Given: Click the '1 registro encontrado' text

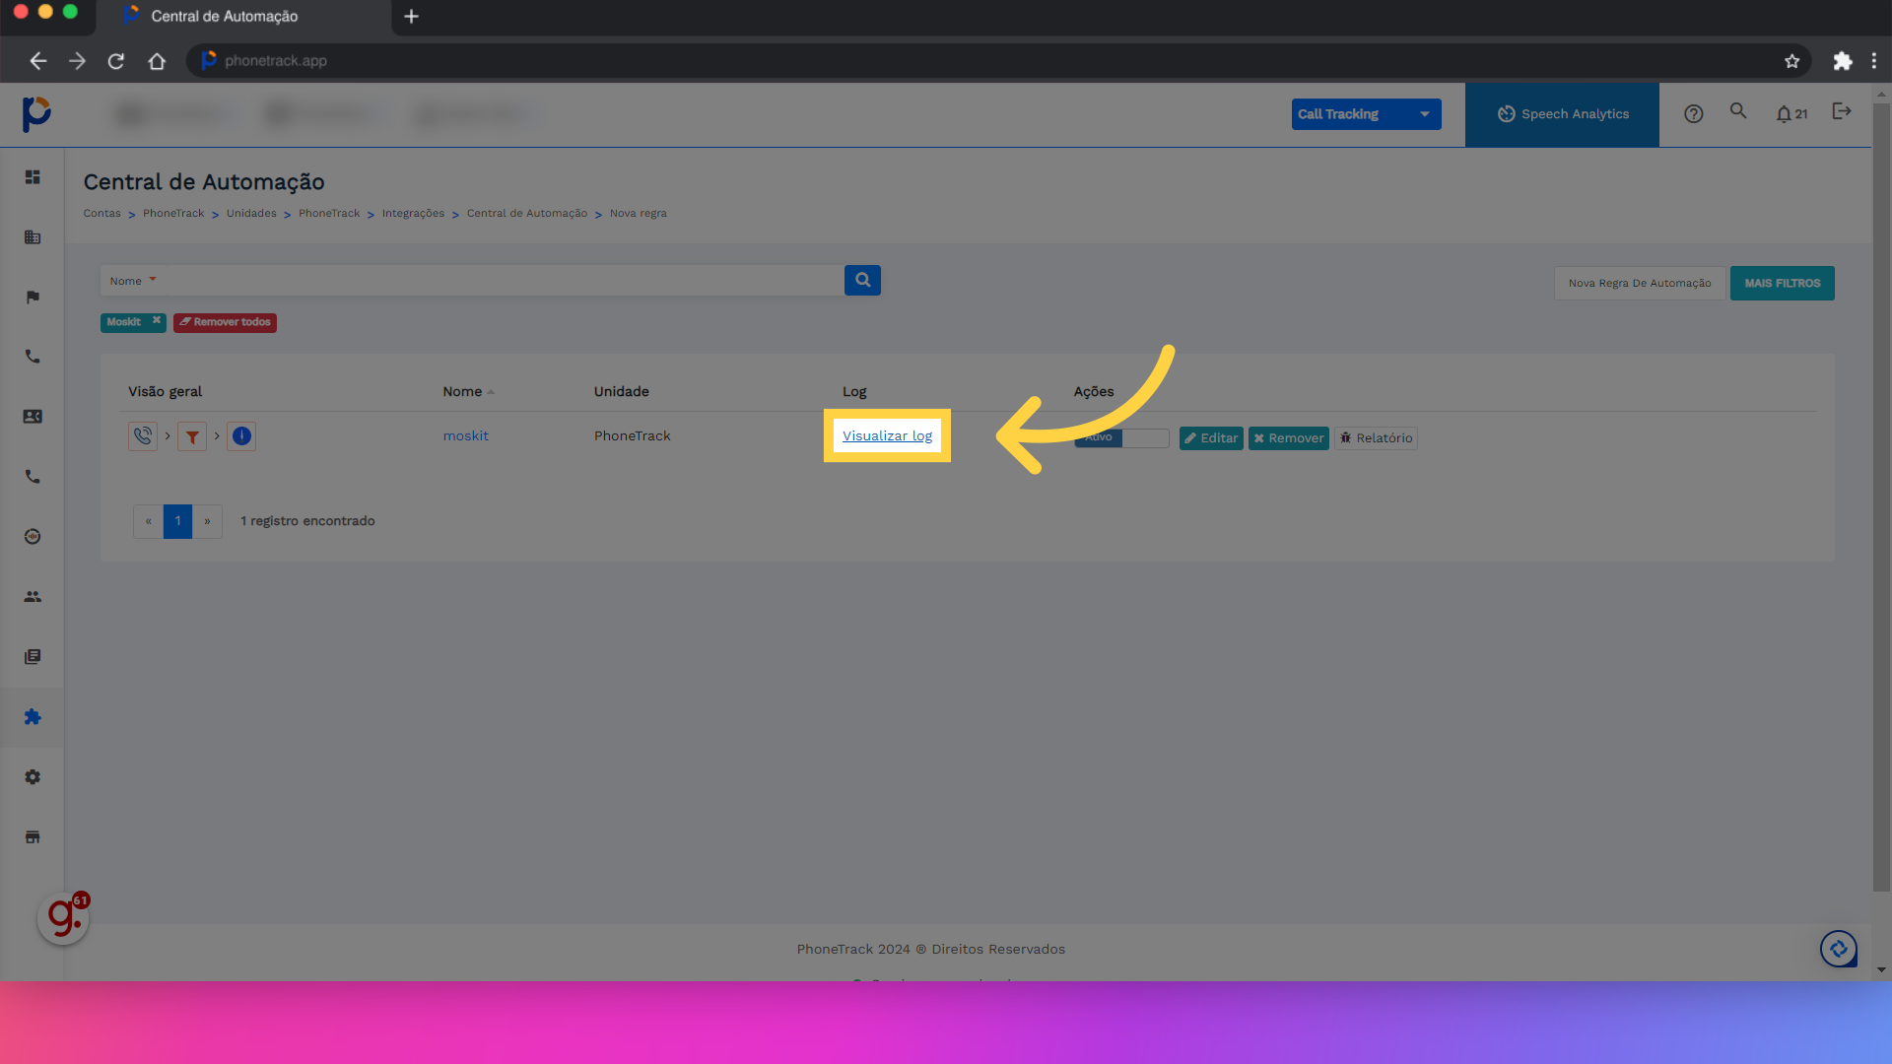Looking at the screenshot, I should [x=307, y=521].
